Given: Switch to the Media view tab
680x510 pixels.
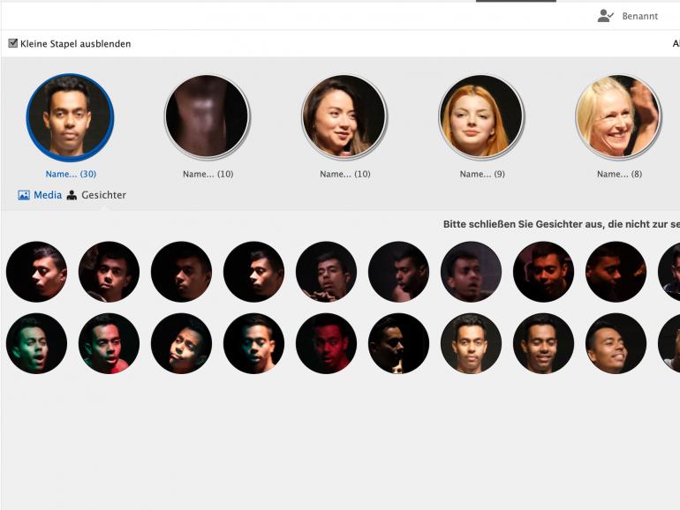Looking at the screenshot, I should click(x=40, y=195).
